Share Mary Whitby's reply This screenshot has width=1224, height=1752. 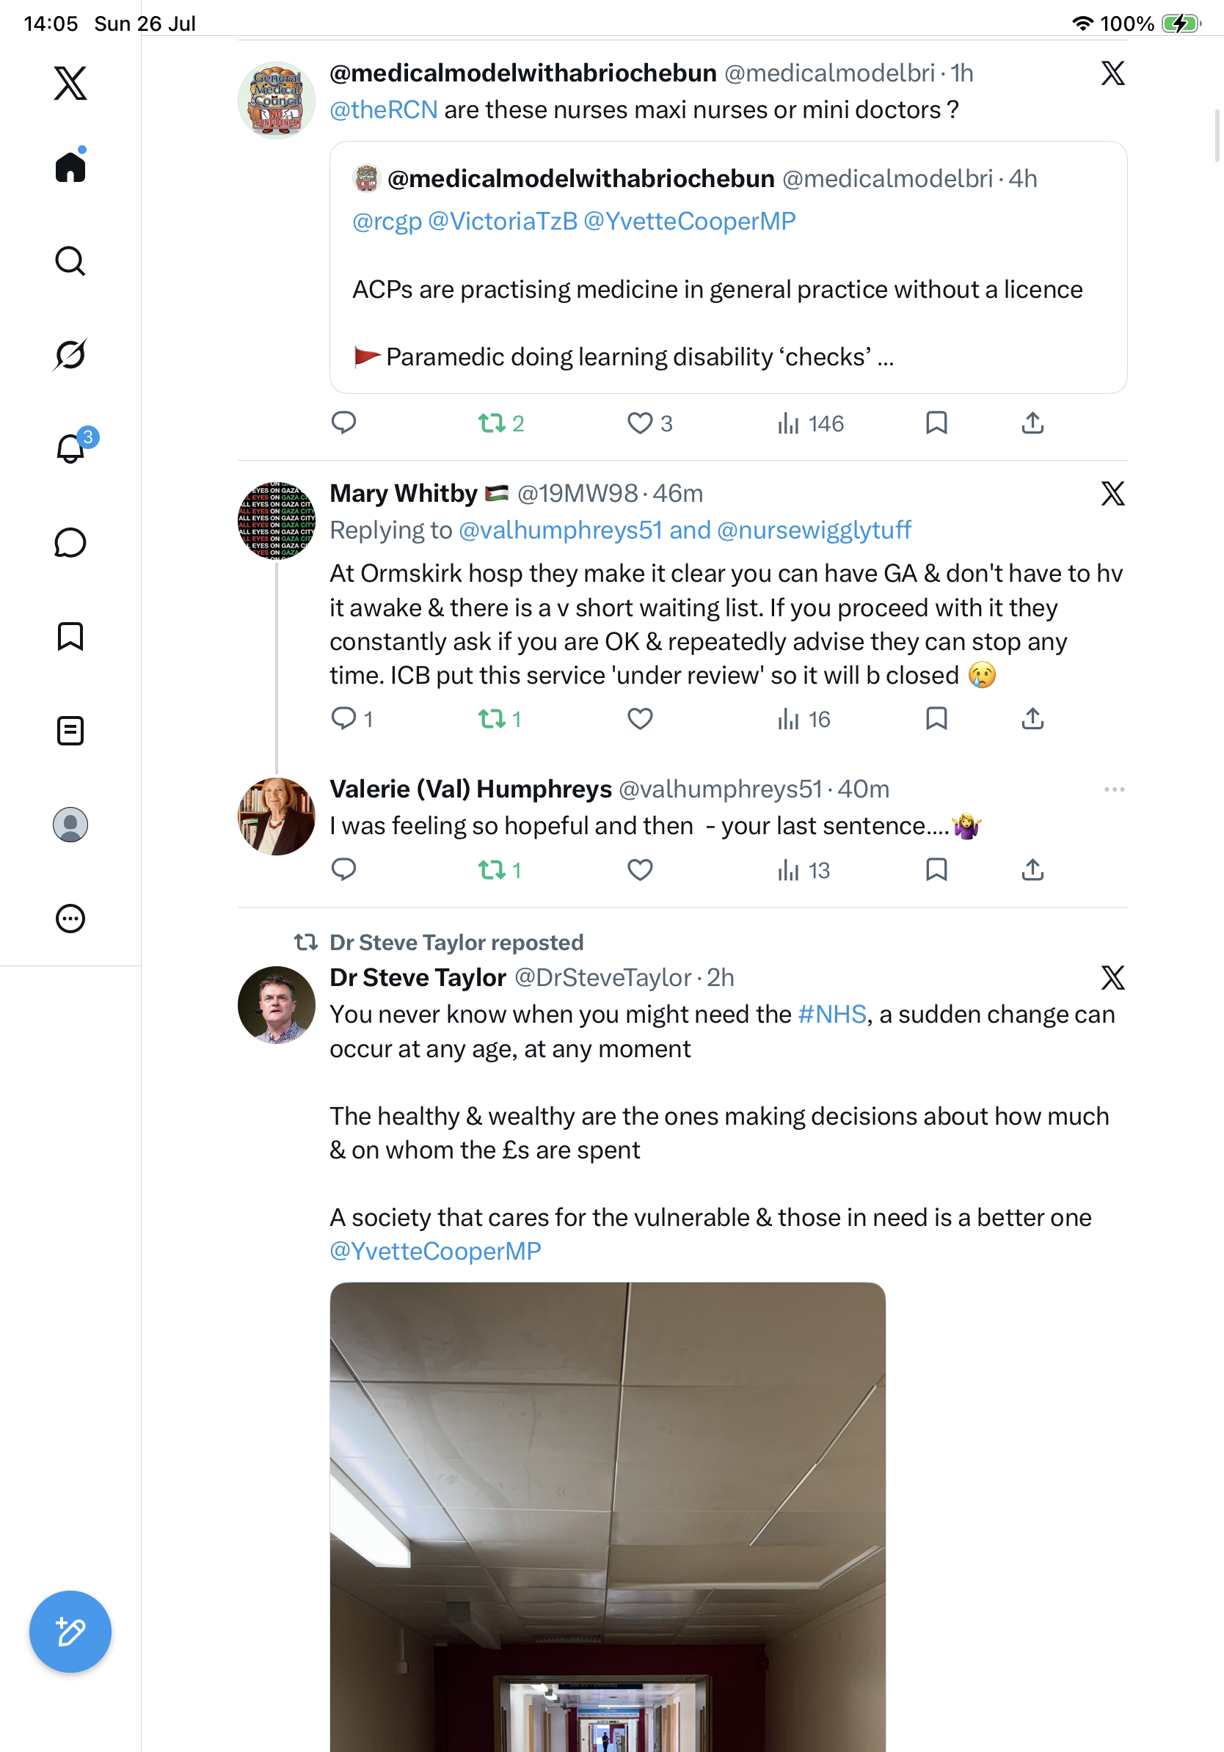[1032, 718]
